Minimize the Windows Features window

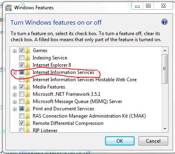click(x=137, y=6)
